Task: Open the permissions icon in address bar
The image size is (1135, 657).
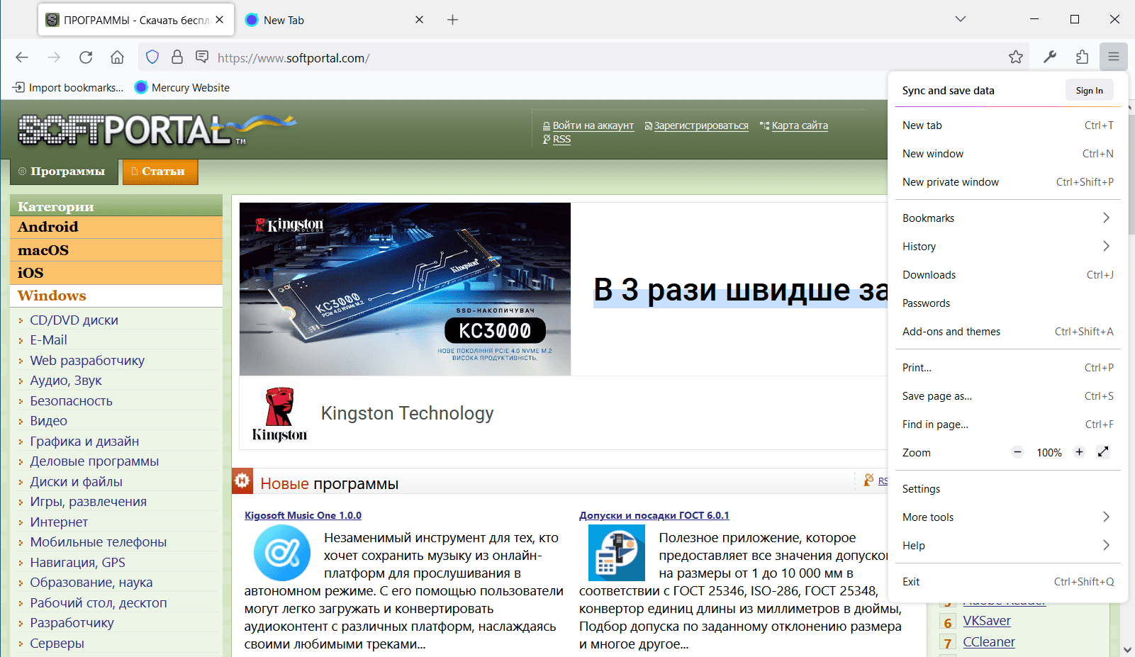Action: click(x=202, y=57)
